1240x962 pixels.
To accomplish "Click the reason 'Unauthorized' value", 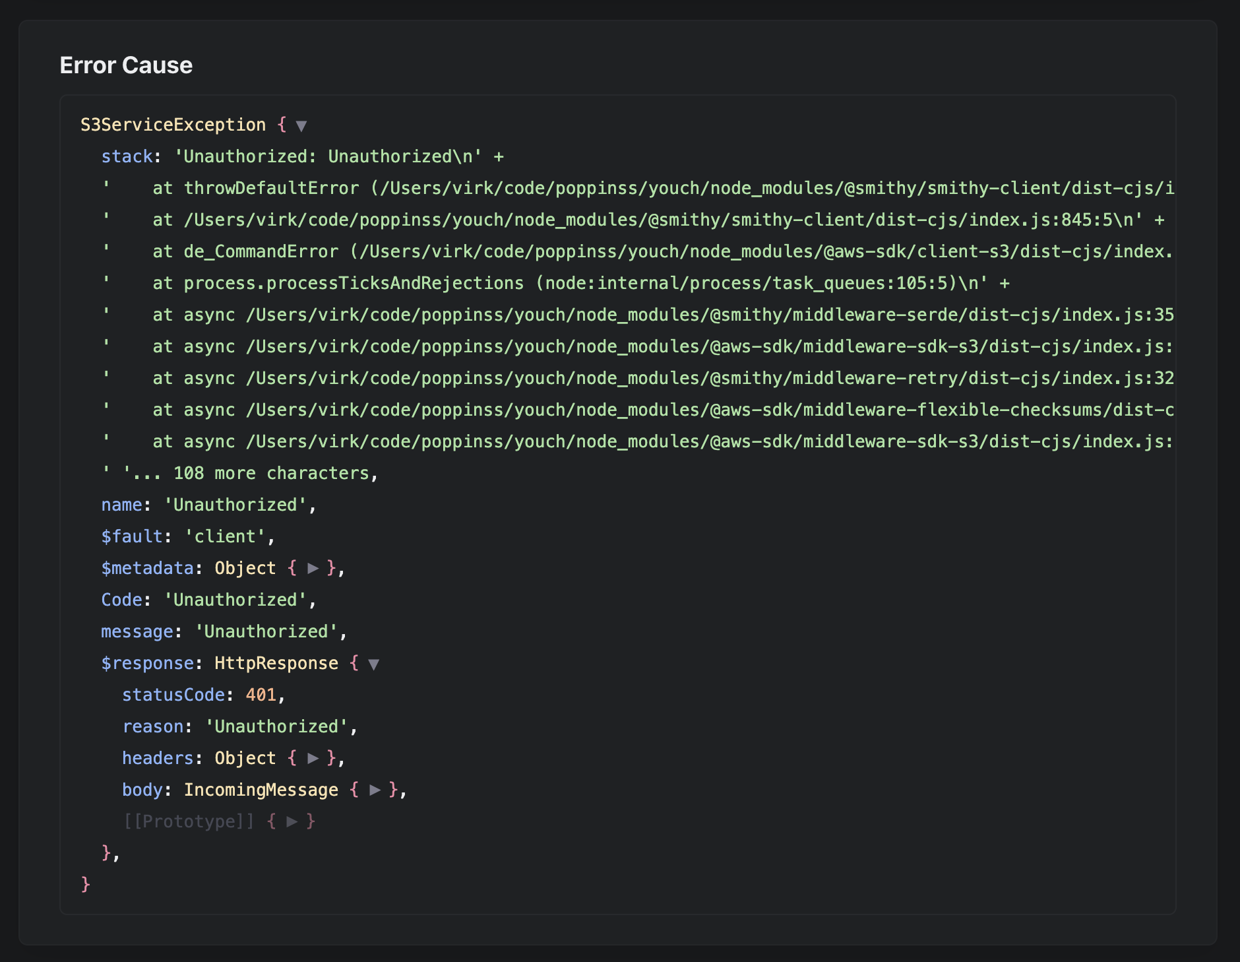I will (x=277, y=726).
